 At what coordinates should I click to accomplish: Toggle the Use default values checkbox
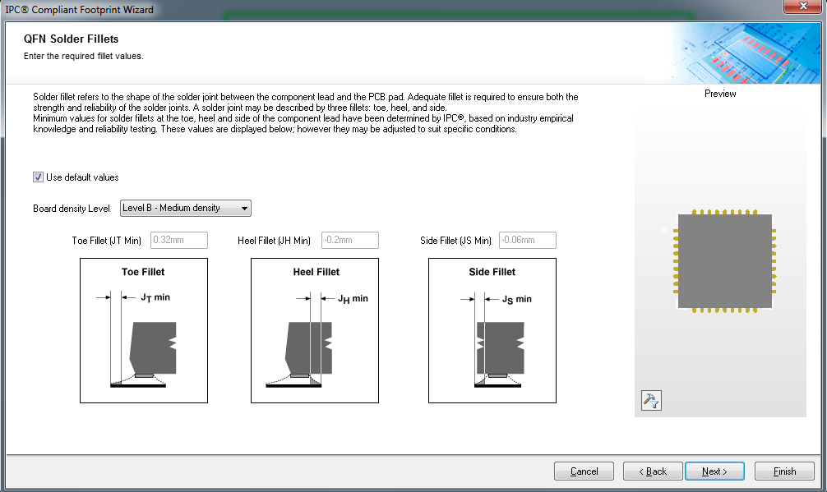(39, 177)
